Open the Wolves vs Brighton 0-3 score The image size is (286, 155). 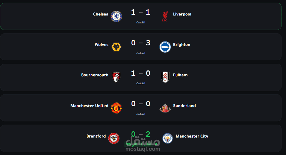click(x=141, y=43)
